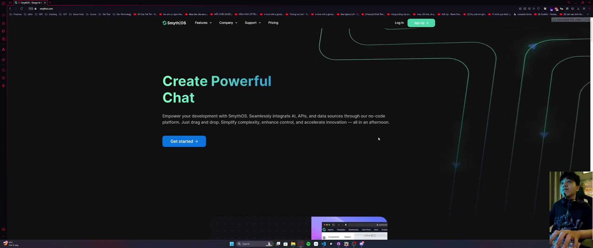Open Twitch in the Opera sidebar
This screenshot has height=248, width=593.
point(3,31)
